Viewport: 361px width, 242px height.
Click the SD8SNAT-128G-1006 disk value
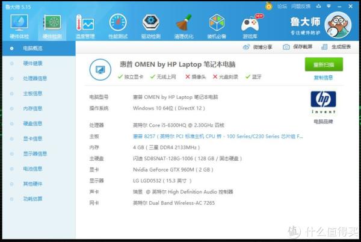(x=187, y=159)
